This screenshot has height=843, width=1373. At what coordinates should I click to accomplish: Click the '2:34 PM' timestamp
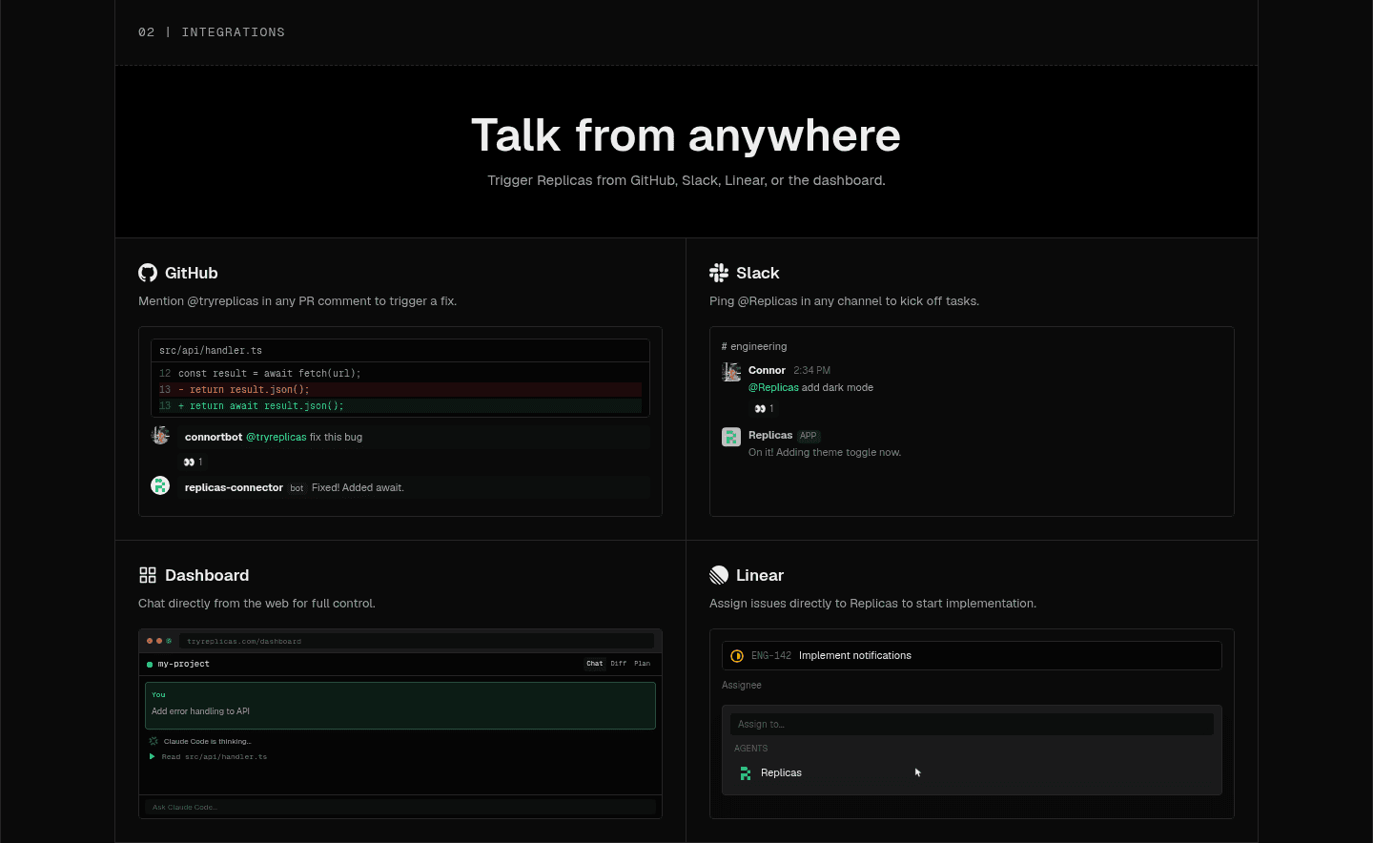pos(812,370)
